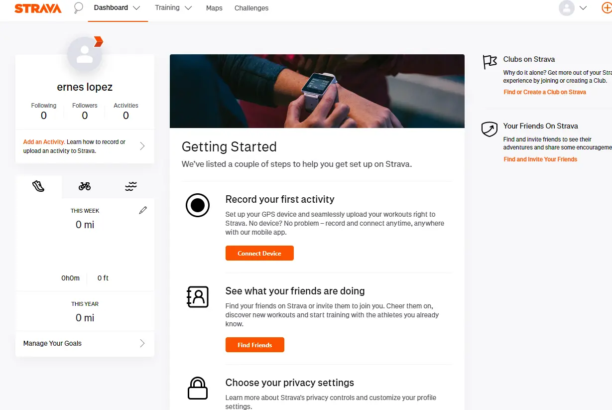The height and width of the screenshot is (410, 612).
Task: Select the running shoe tab
Action: [x=38, y=186]
